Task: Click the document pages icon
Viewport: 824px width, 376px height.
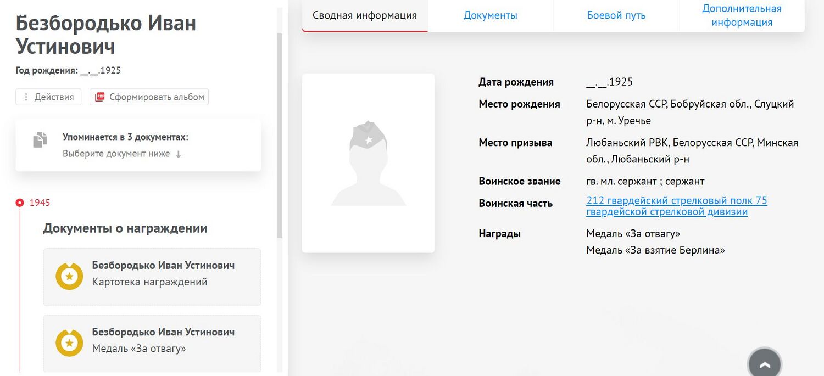Action: click(x=40, y=140)
